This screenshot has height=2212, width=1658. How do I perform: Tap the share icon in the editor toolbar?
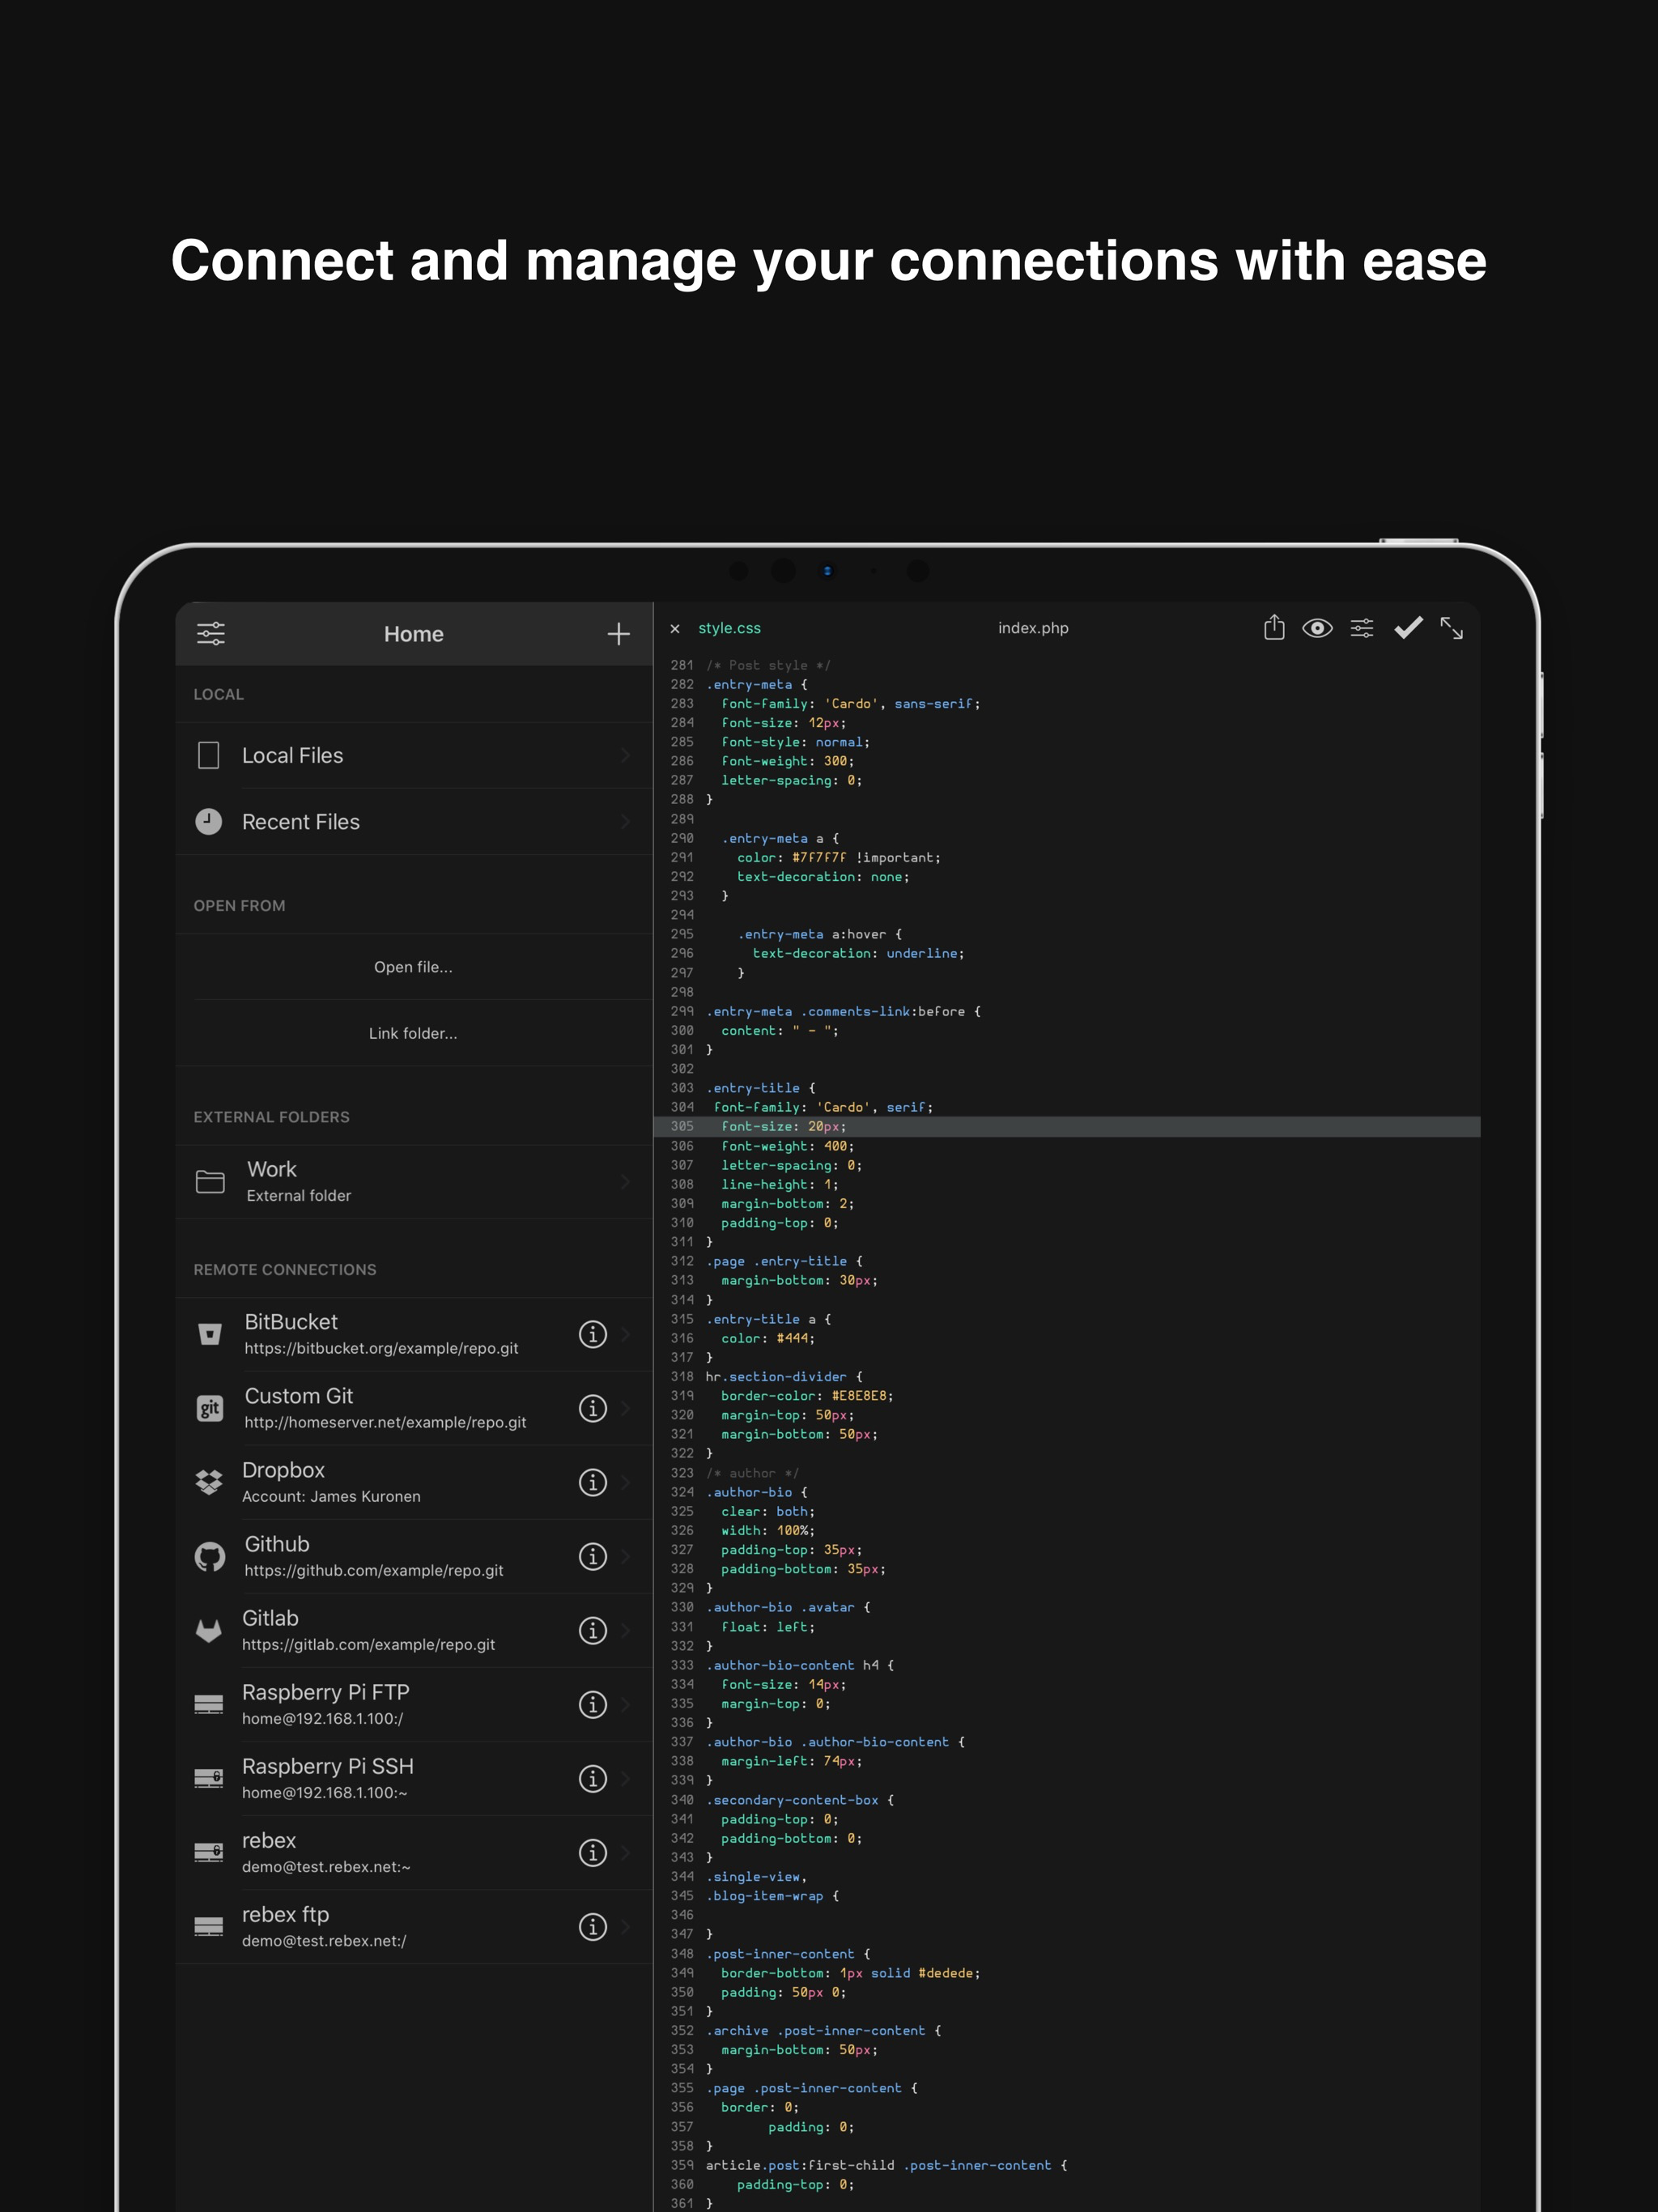1273,628
